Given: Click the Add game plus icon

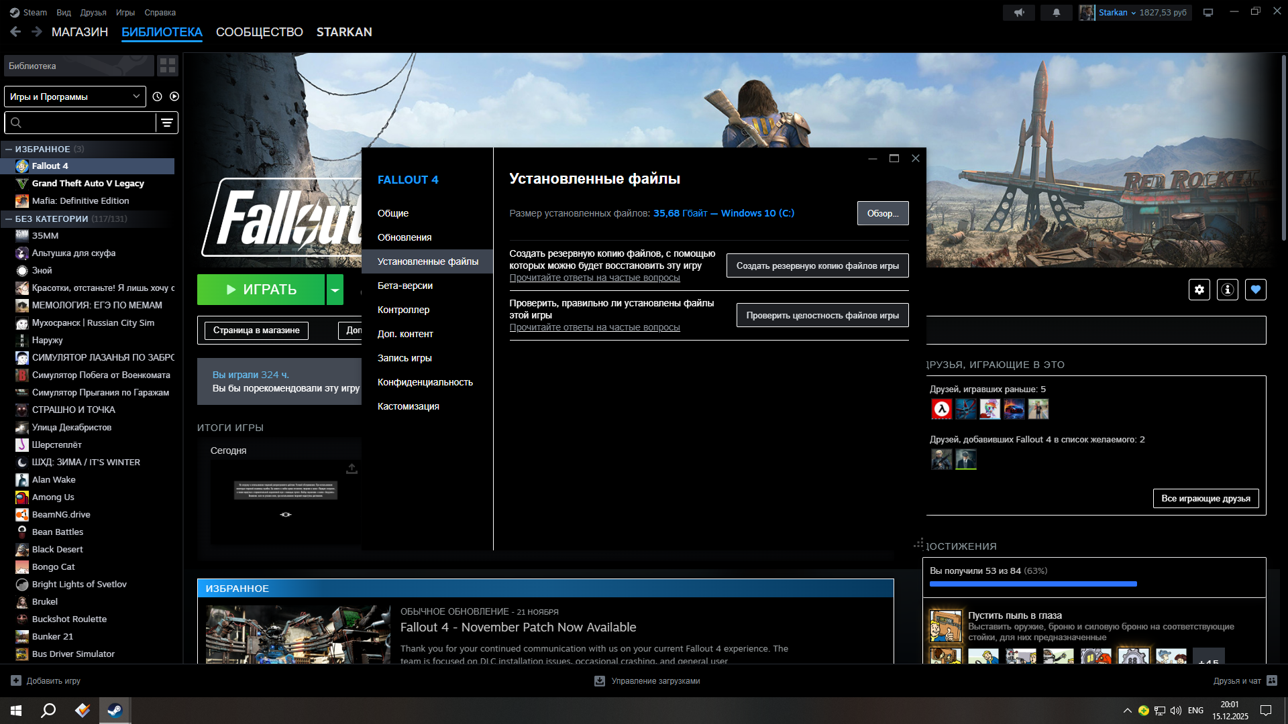Looking at the screenshot, I should tap(16, 681).
